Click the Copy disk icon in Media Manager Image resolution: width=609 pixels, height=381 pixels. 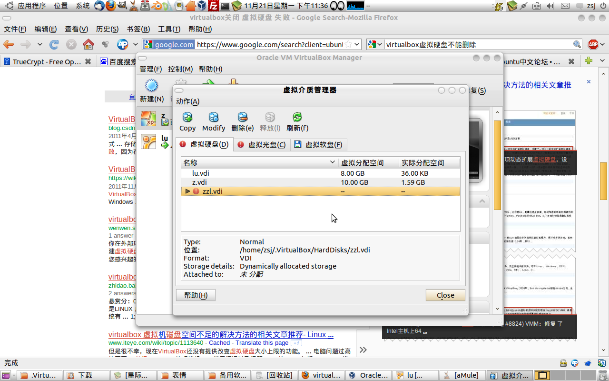(x=187, y=117)
